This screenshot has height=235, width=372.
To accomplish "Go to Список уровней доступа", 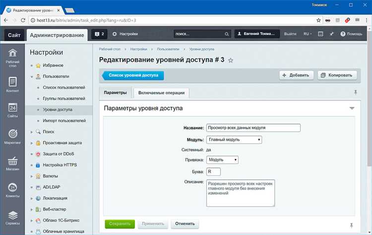I will 133,76.
